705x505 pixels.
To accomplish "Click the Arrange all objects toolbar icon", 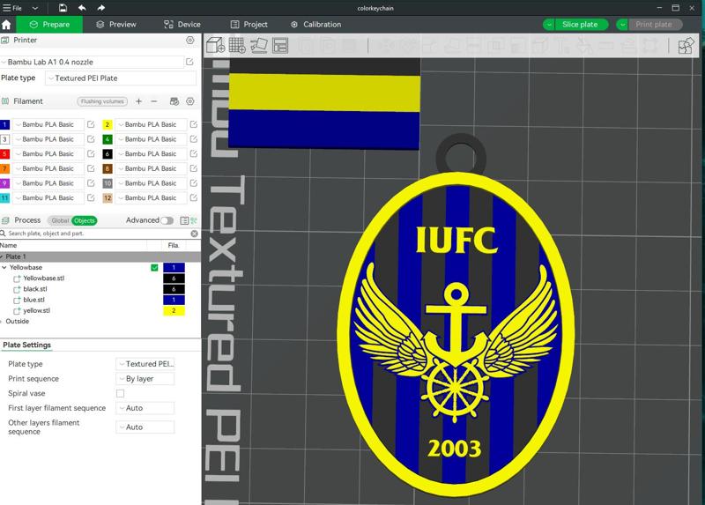I will (x=280, y=46).
